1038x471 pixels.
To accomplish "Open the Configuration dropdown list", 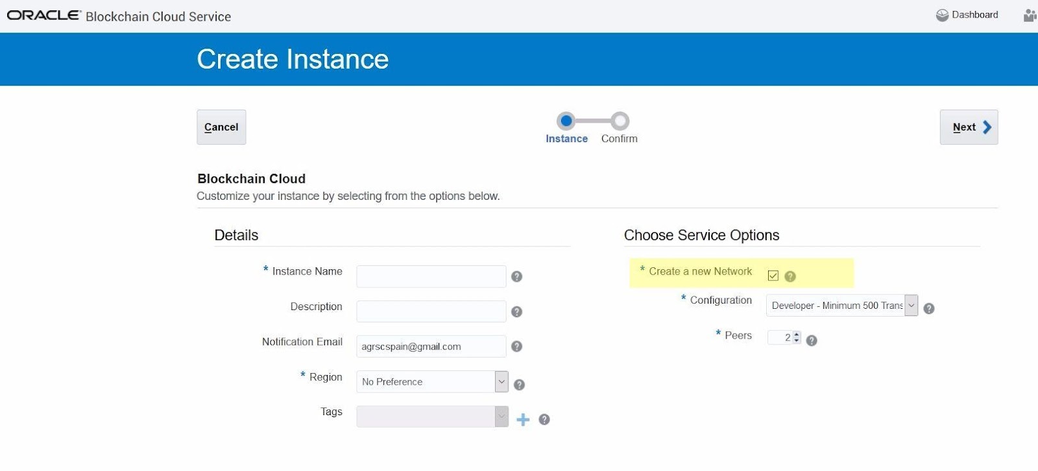I will [911, 305].
